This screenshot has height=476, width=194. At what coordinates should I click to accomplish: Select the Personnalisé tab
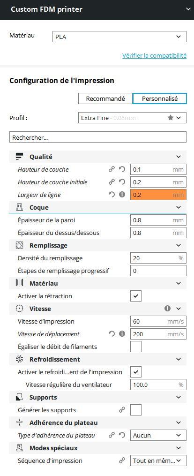160,98
